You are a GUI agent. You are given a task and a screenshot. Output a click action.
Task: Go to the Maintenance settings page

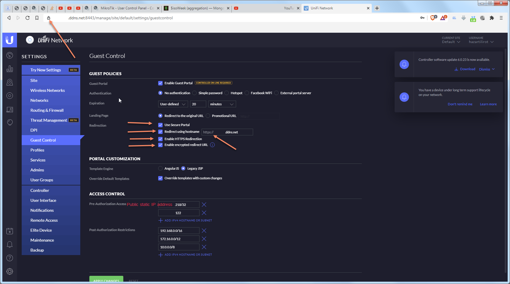coord(51,240)
